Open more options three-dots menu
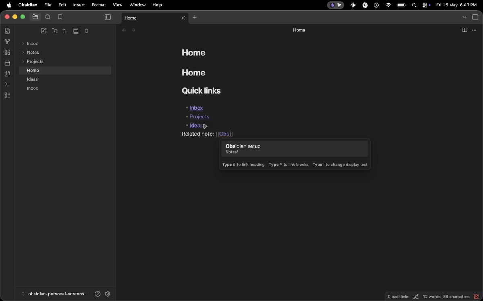483x301 pixels. click(475, 30)
